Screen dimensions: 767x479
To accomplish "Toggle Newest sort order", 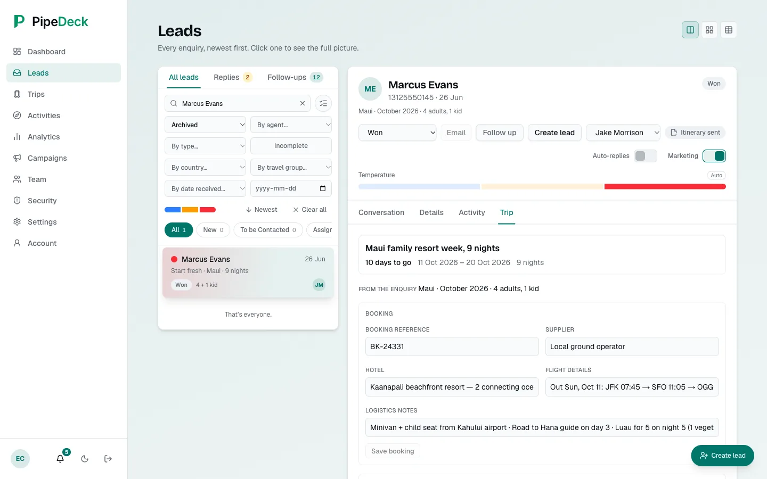I will point(262,210).
